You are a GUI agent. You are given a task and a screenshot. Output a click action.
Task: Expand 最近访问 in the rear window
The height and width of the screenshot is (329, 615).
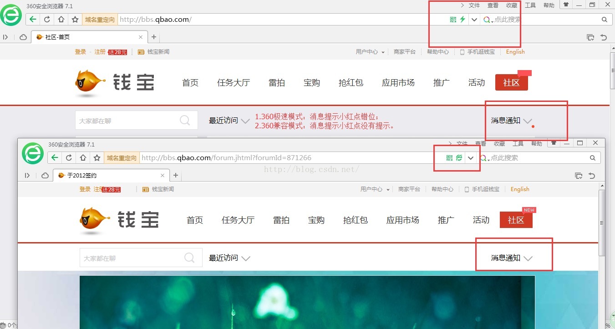229,121
